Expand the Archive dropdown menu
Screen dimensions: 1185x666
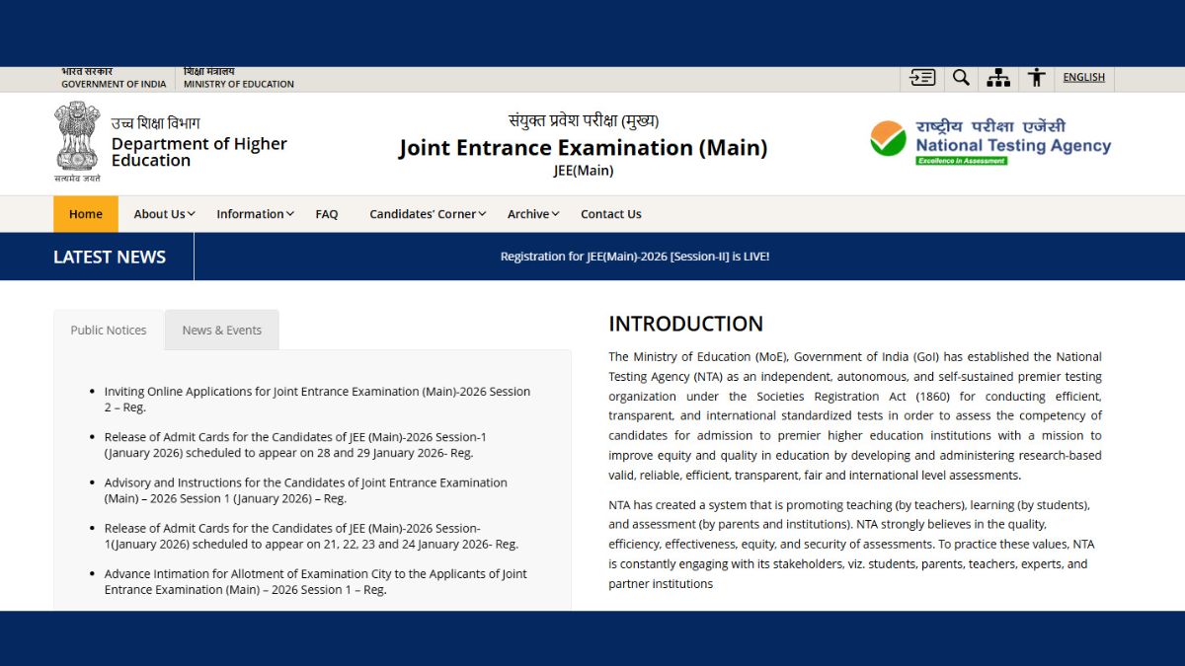(x=533, y=214)
